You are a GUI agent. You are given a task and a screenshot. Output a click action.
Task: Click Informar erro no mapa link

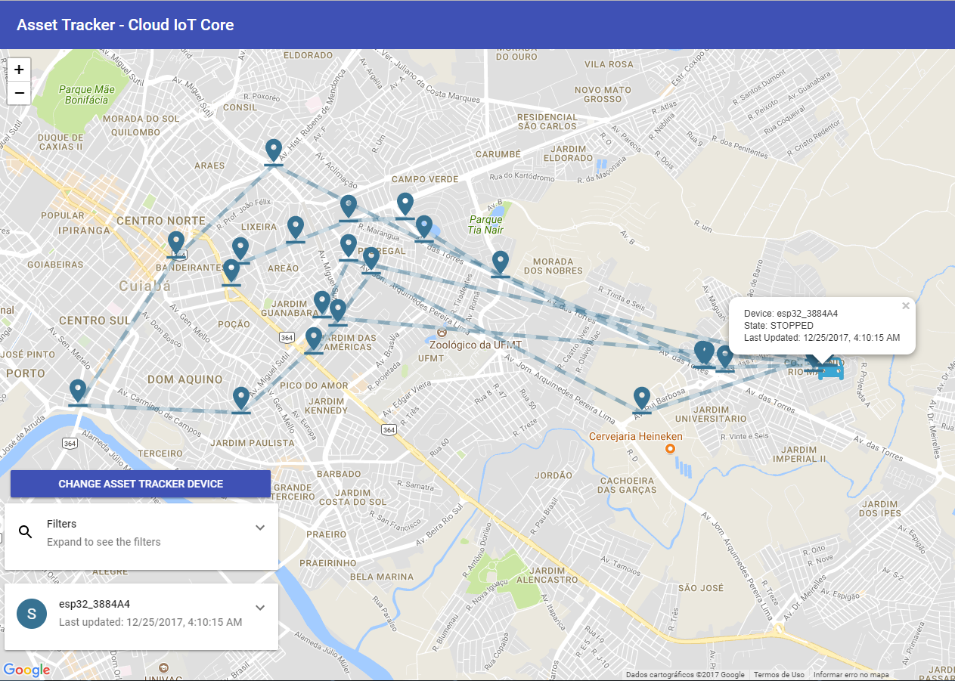[851, 675]
